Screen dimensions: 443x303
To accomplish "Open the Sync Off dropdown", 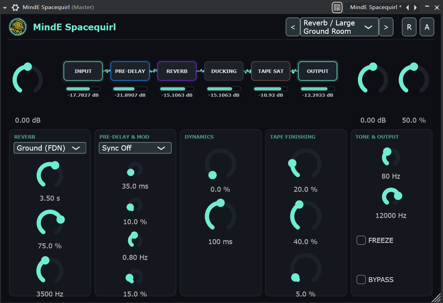I will click(x=135, y=148).
